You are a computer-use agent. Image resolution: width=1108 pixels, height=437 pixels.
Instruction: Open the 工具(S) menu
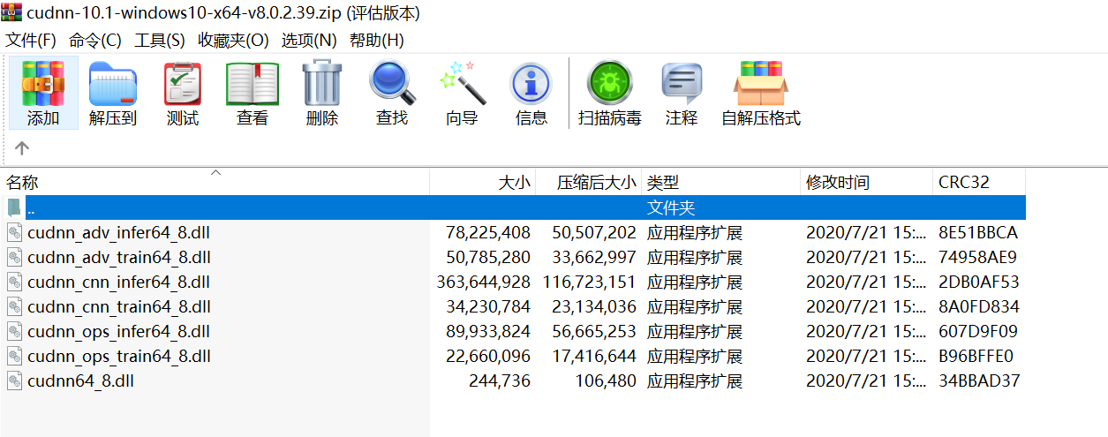tap(160, 41)
